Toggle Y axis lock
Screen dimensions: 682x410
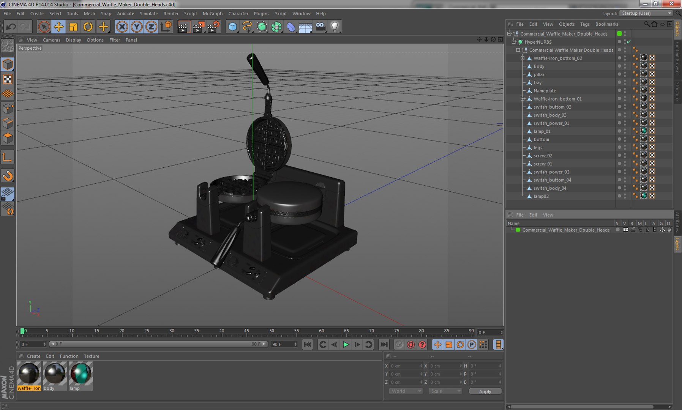[137, 27]
